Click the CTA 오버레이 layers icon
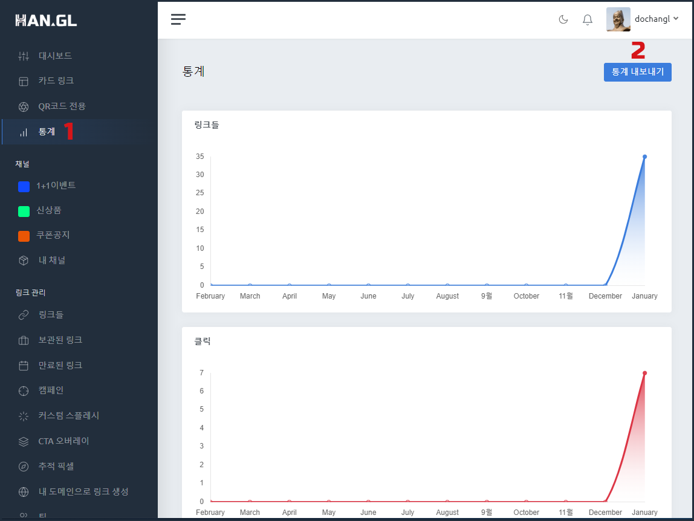 [24, 442]
